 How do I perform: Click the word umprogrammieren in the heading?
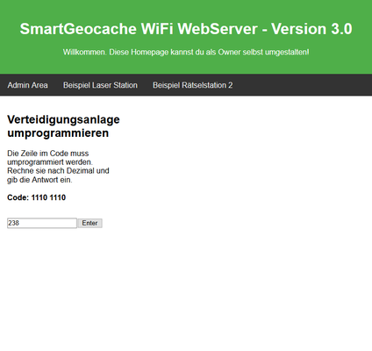pos(58,133)
